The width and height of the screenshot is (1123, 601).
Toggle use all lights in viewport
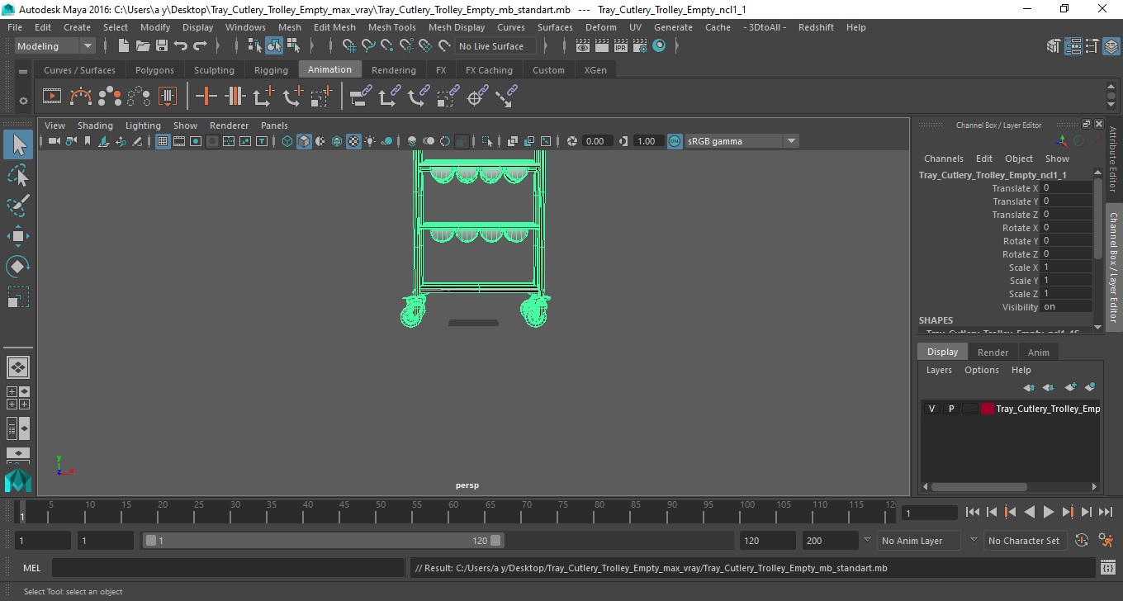tap(370, 141)
